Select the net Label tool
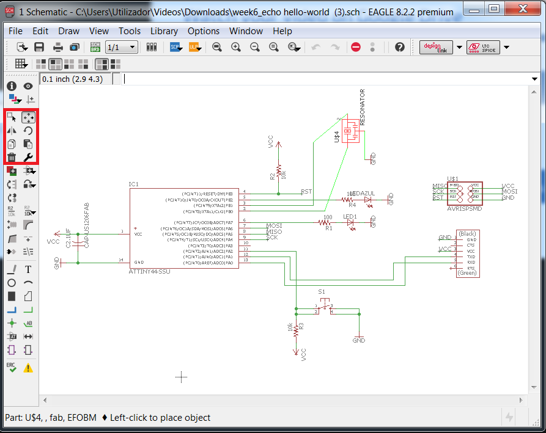The height and width of the screenshot is (433, 546). click(x=28, y=323)
